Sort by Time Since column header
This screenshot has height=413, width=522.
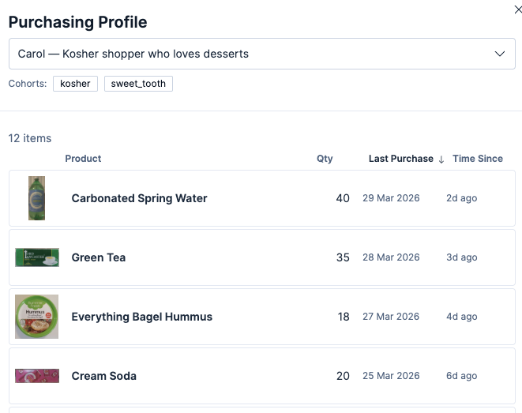click(478, 159)
